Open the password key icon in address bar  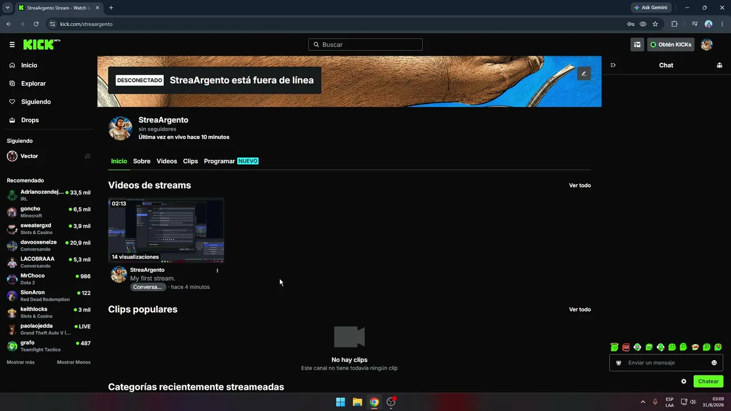[630, 24]
